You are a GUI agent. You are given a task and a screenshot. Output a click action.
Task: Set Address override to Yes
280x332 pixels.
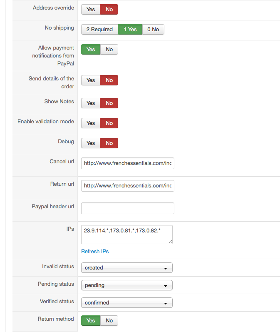91,10
